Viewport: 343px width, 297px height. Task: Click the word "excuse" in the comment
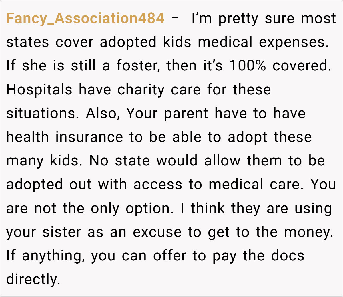(157, 232)
